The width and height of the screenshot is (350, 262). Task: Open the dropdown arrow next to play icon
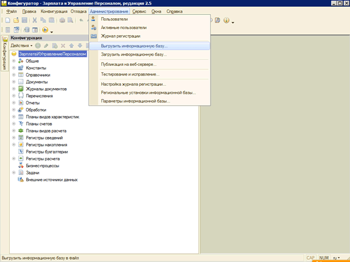[x=52, y=32]
